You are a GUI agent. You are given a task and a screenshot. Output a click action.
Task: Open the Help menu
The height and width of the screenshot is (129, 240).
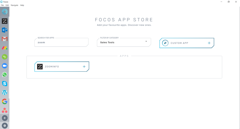tap(22, 5)
